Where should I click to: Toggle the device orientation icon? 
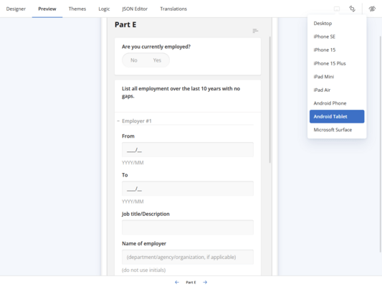tap(352, 9)
